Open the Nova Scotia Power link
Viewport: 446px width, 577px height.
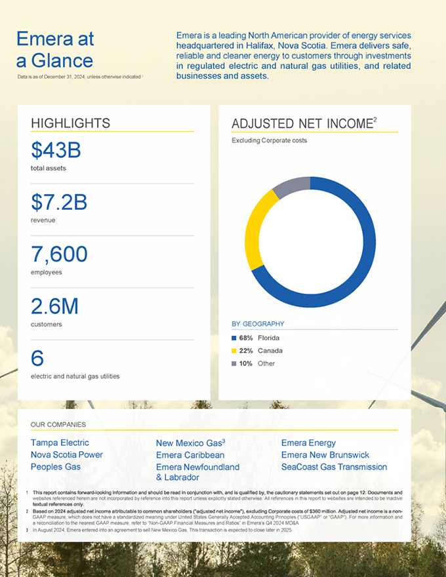66,454
